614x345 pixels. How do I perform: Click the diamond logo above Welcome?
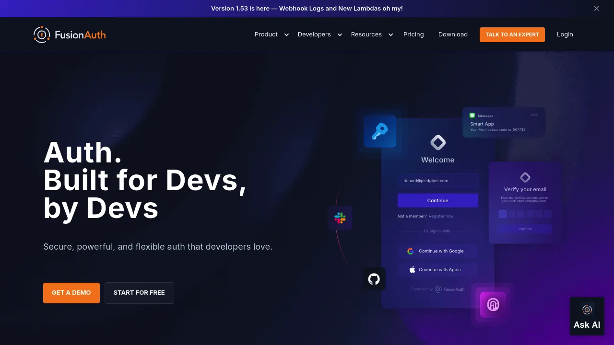[x=438, y=142]
